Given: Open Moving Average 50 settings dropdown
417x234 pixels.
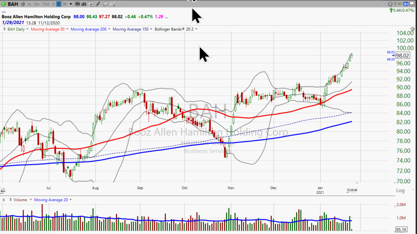Looking at the screenshot, I should pos(67,29).
